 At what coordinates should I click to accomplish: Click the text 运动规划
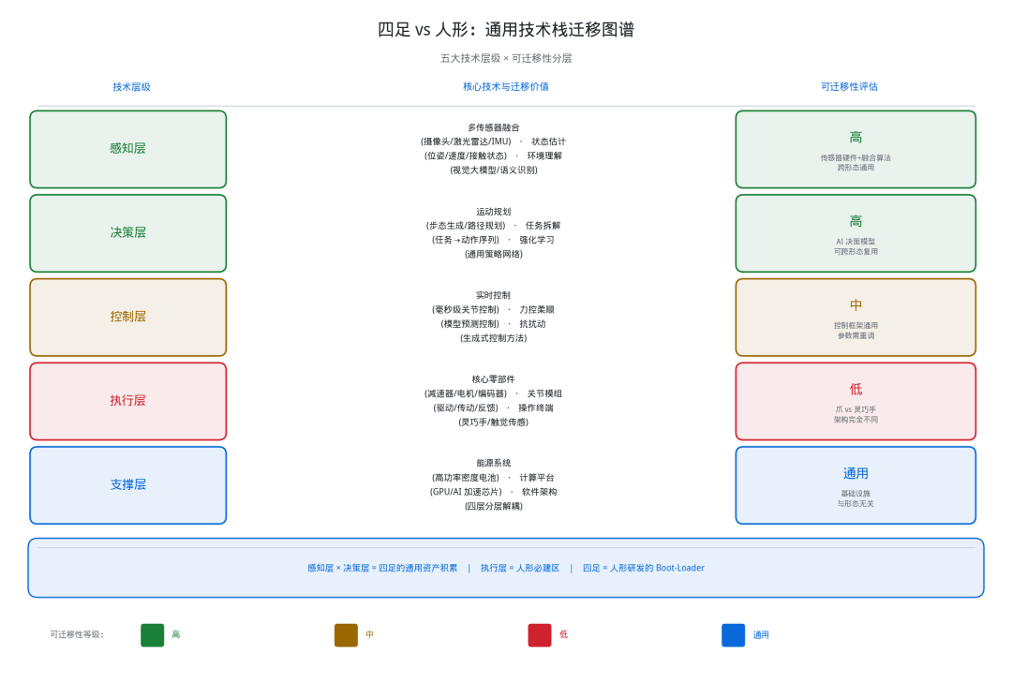tap(494, 211)
